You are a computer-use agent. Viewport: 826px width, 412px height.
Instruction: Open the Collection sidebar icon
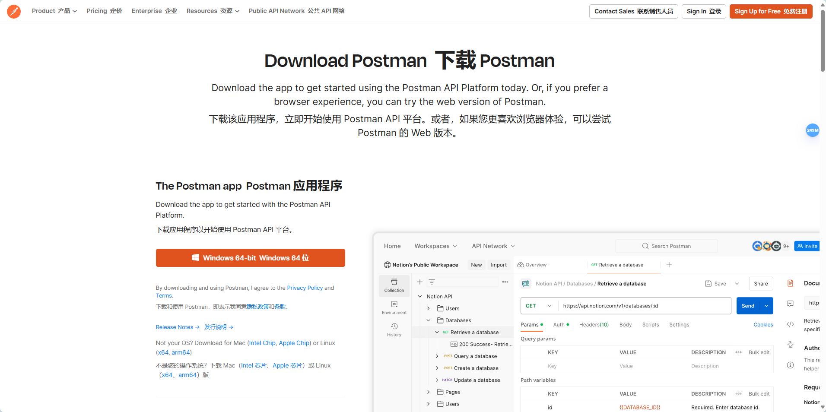(x=394, y=286)
